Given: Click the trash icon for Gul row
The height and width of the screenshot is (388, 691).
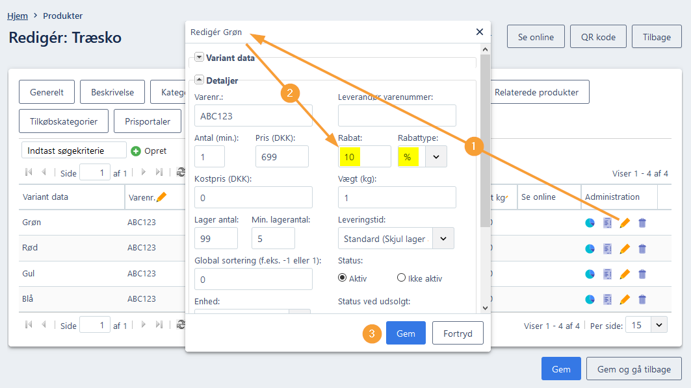Looking at the screenshot, I should pyautogui.click(x=642, y=274).
